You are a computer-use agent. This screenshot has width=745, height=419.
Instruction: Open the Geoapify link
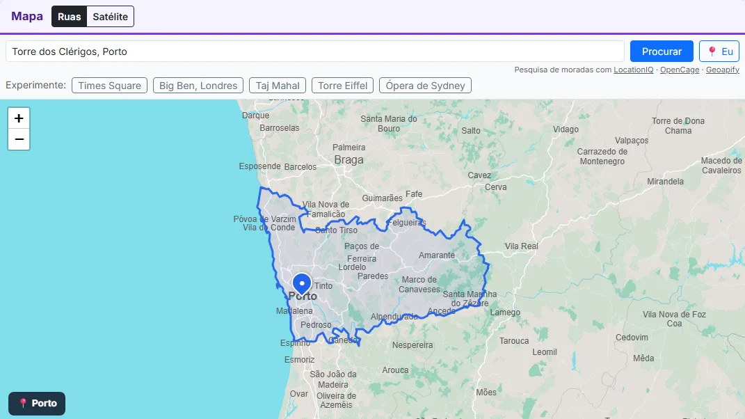pos(723,70)
